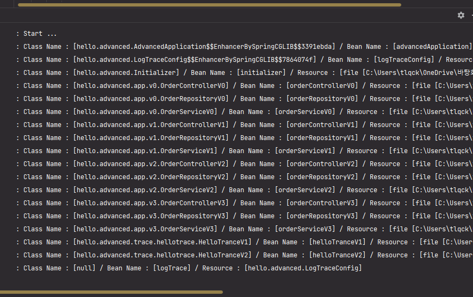Click the [helloTranceV1] bean name

pos(337,242)
